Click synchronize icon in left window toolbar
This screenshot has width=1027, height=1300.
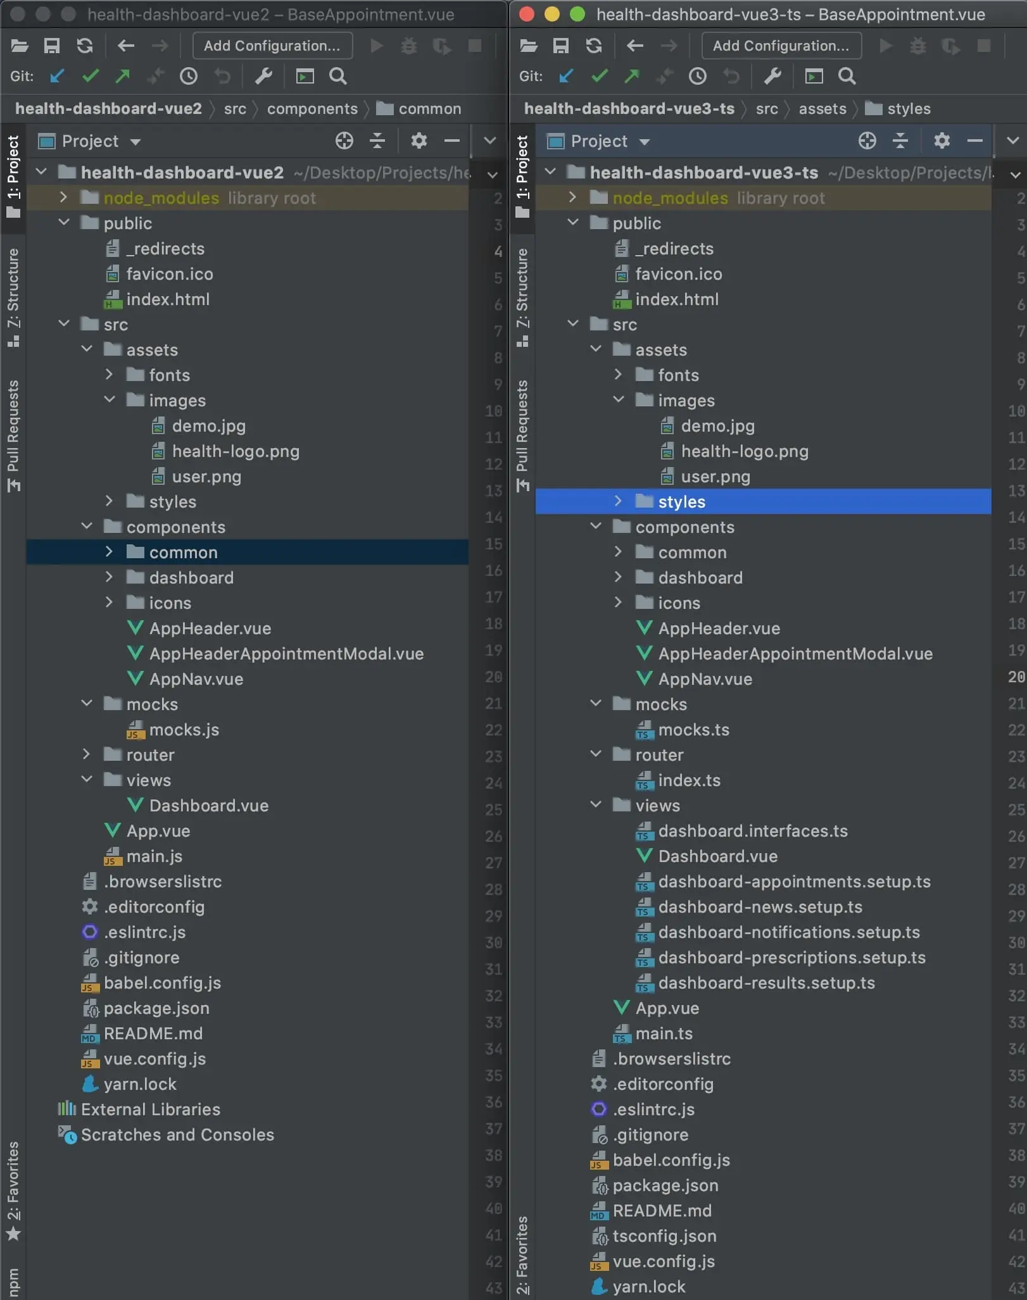(84, 46)
